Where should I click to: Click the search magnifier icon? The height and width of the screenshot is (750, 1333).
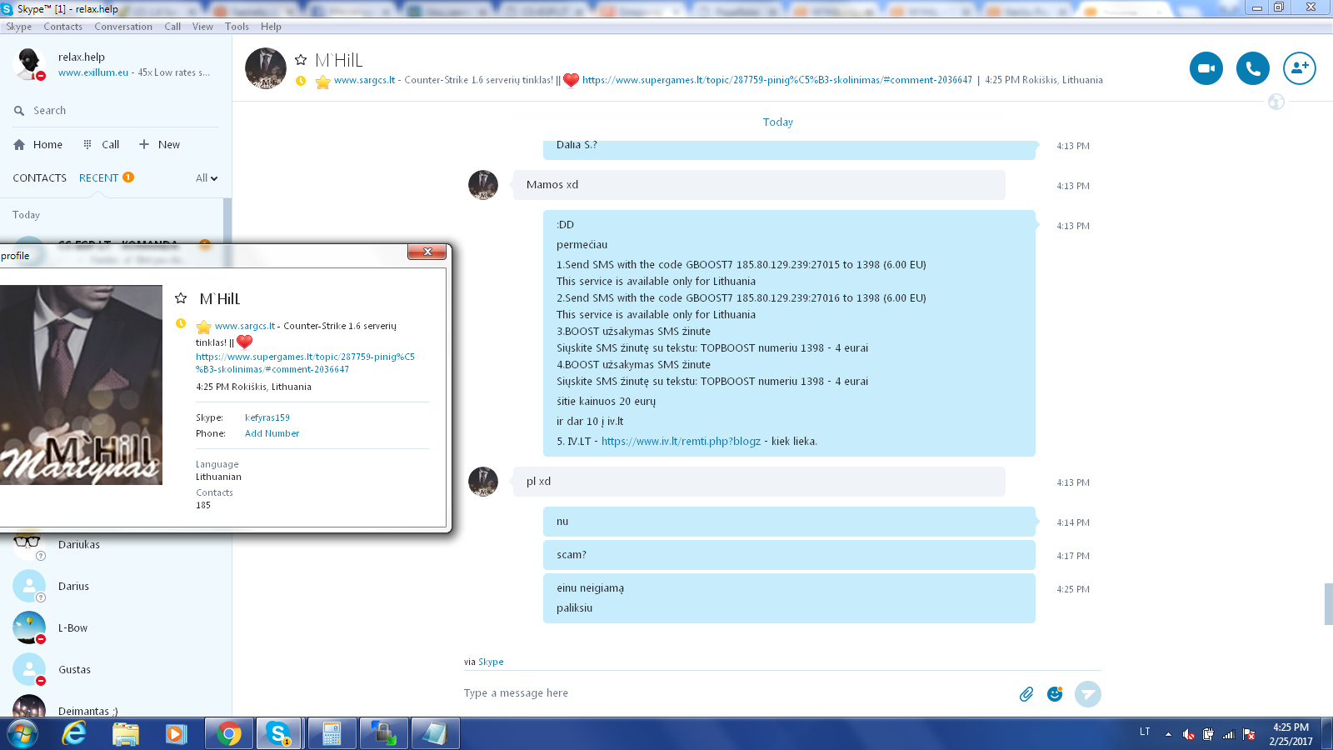(19, 111)
